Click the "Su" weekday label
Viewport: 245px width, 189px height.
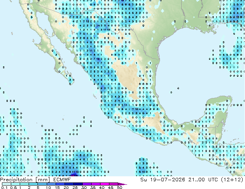(143, 180)
